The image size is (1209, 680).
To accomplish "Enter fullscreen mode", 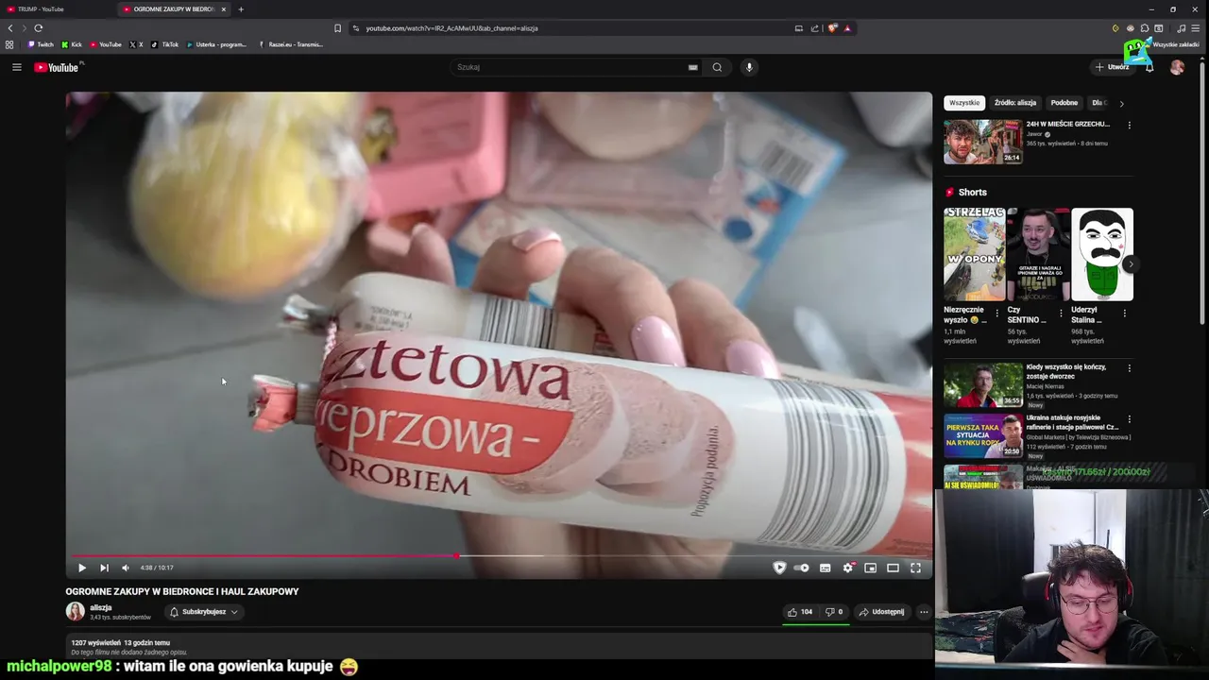I will (x=915, y=568).
